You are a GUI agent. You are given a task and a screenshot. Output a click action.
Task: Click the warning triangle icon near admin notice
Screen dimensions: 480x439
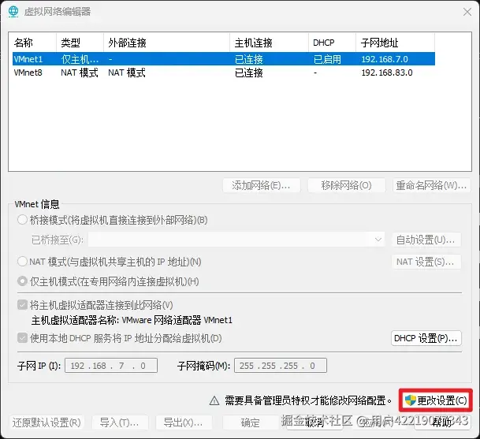pos(214,400)
